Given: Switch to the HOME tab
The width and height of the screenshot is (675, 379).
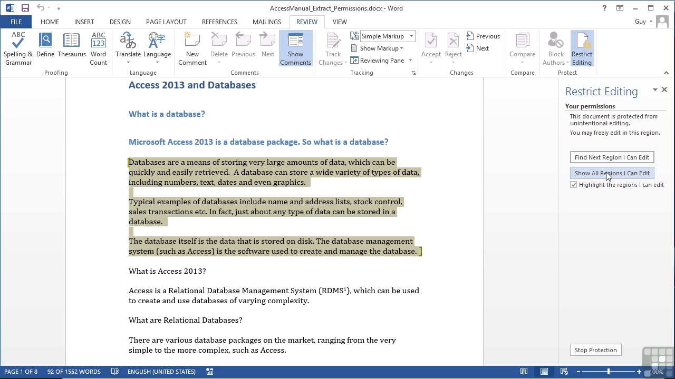Looking at the screenshot, I should [x=50, y=22].
